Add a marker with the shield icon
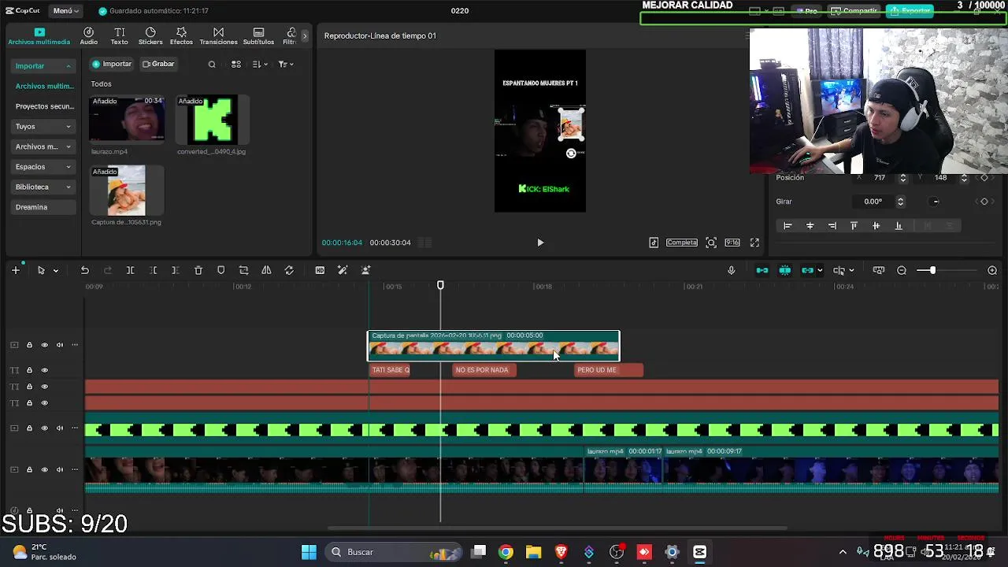Viewport: 1008px width, 567px height. (x=221, y=270)
